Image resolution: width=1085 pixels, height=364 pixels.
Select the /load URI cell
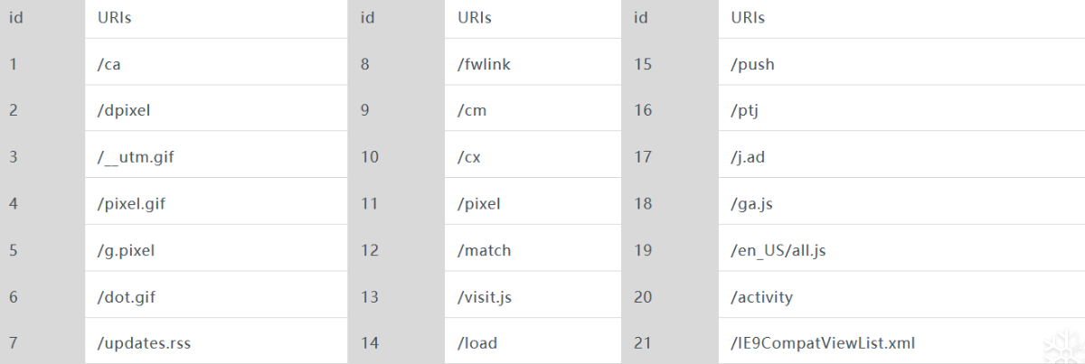click(477, 343)
